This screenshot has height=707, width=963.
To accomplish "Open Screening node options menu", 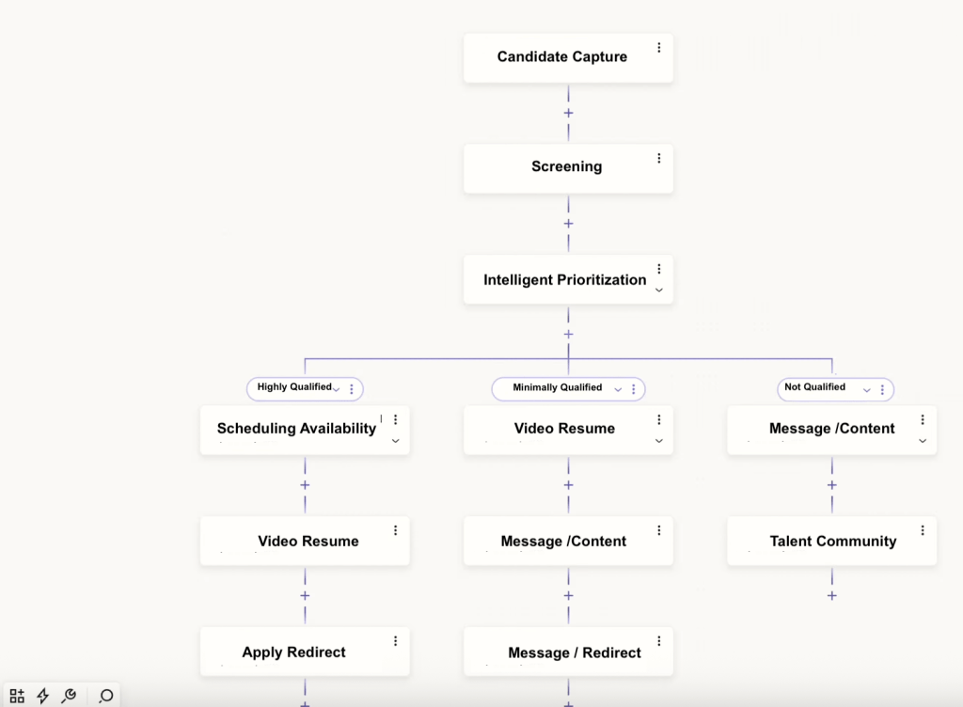I will coord(658,158).
